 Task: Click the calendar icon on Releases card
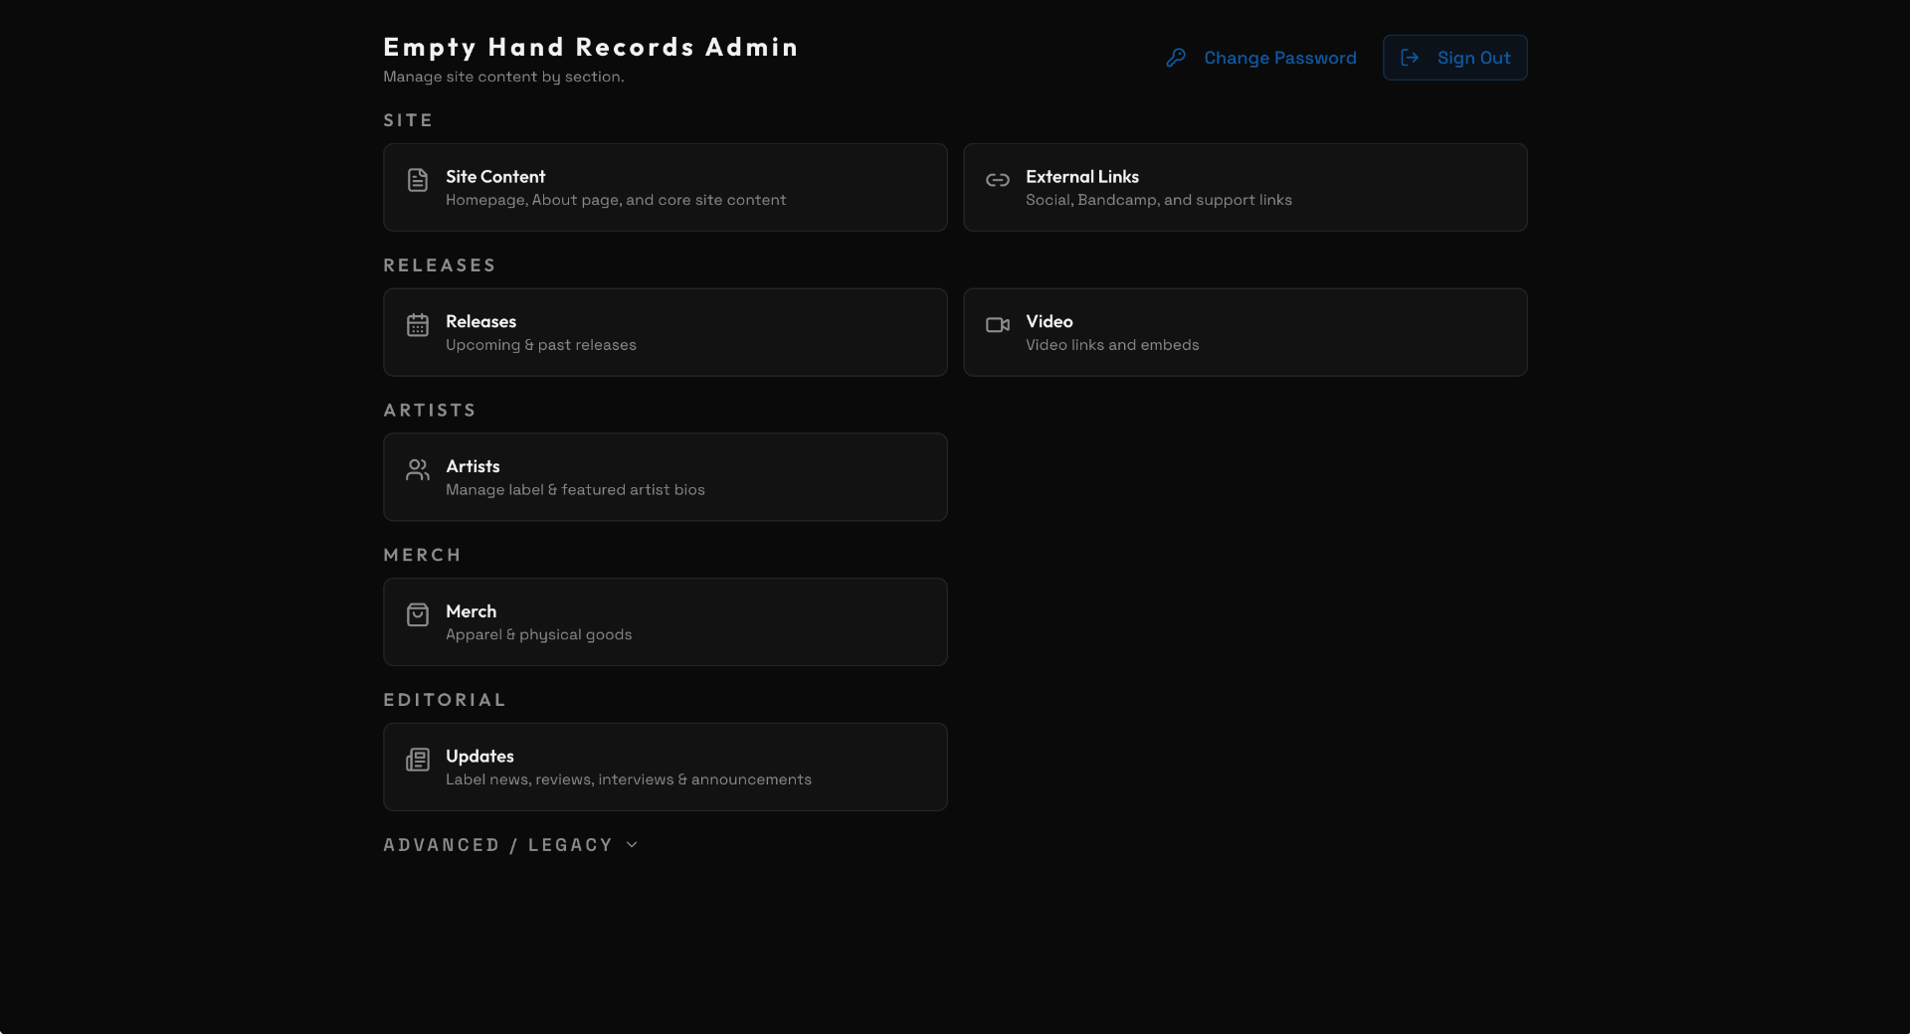[x=418, y=325]
